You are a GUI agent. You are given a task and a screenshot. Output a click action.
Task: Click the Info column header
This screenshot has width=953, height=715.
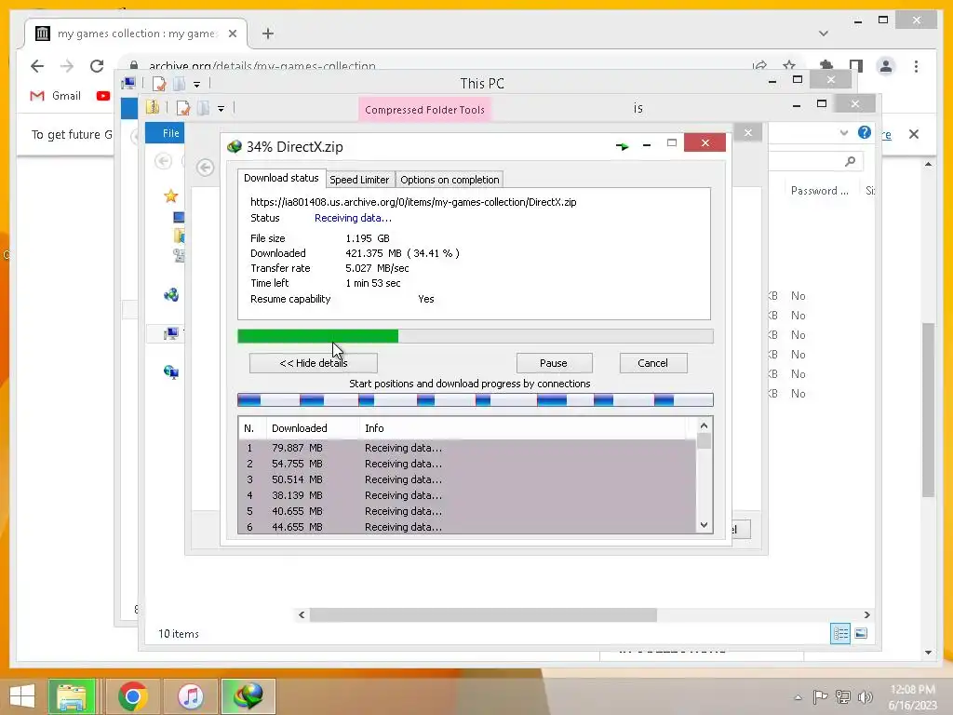pyautogui.click(x=523, y=428)
